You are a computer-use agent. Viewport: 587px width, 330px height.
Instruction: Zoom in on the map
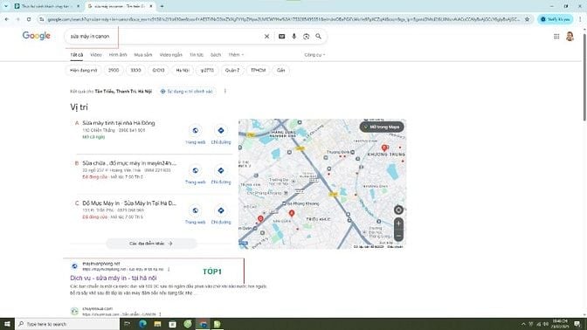coord(398,223)
